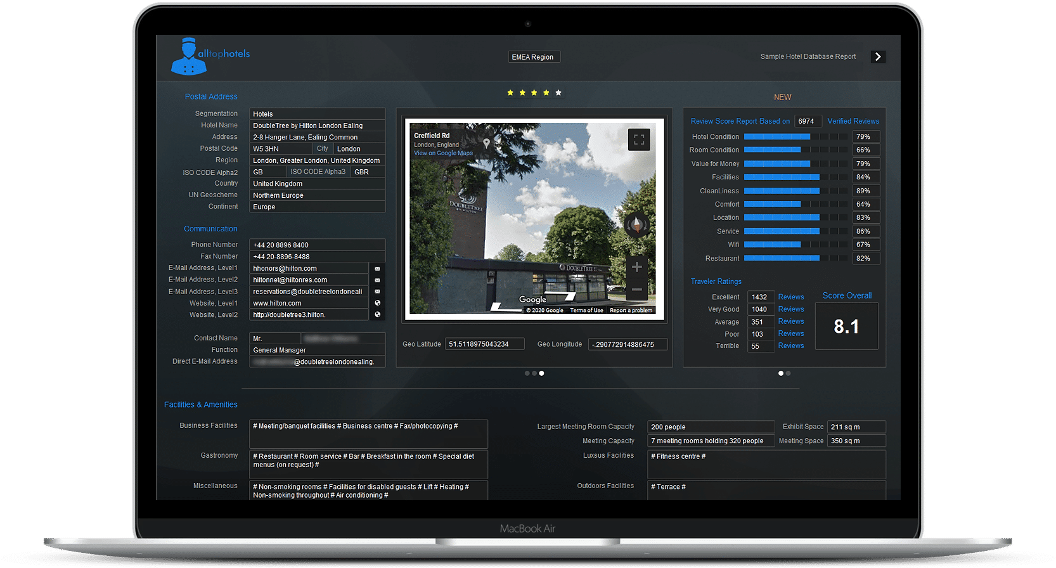Click the first yellow rating star
This screenshot has height=568, width=1056.
tap(510, 93)
